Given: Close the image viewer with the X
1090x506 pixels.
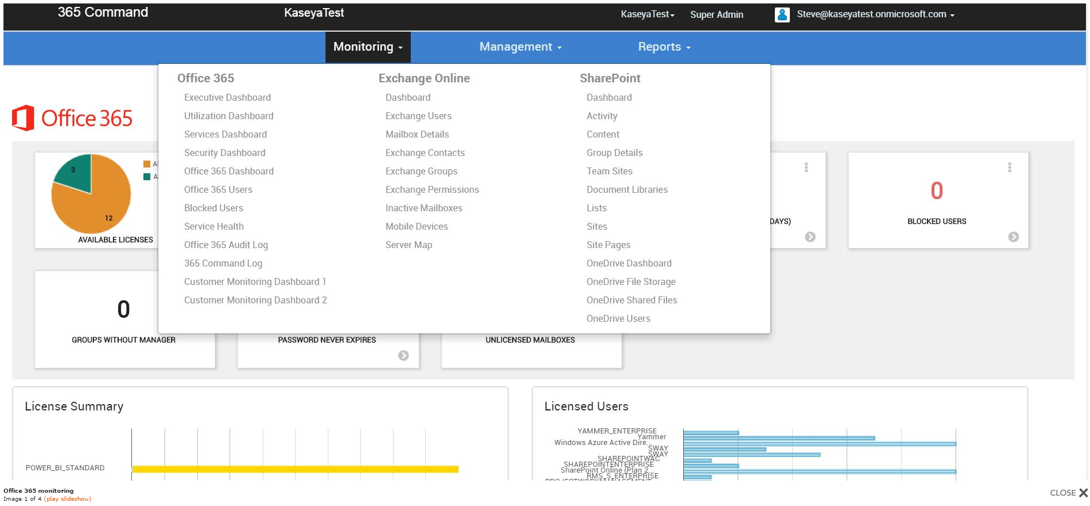Looking at the screenshot, I should coord(1083,493).
